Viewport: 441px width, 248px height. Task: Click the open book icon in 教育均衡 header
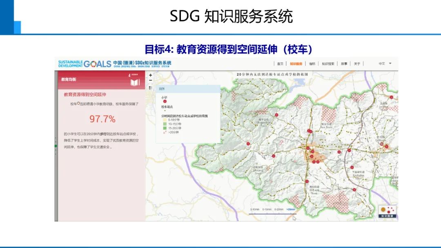[134, 82]
